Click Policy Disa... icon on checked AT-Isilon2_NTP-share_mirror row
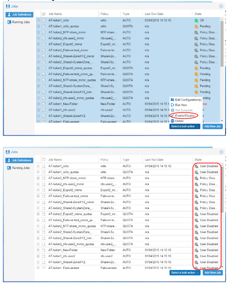This screenshot has height=284, width=231. (196, 33)
